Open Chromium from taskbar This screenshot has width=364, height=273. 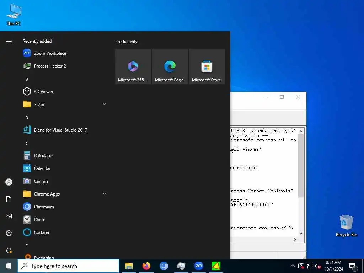click(x=164, y=266)
